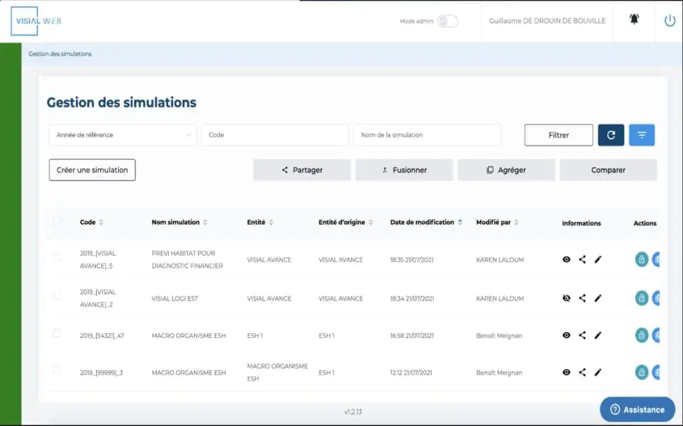683x426 pixels.
Task: Sort table by Code column
Action: point(101,222)
